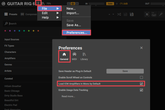Enable Scroll Wheel on Controls checkbox

pyautogui.click(x=141, y=78)
